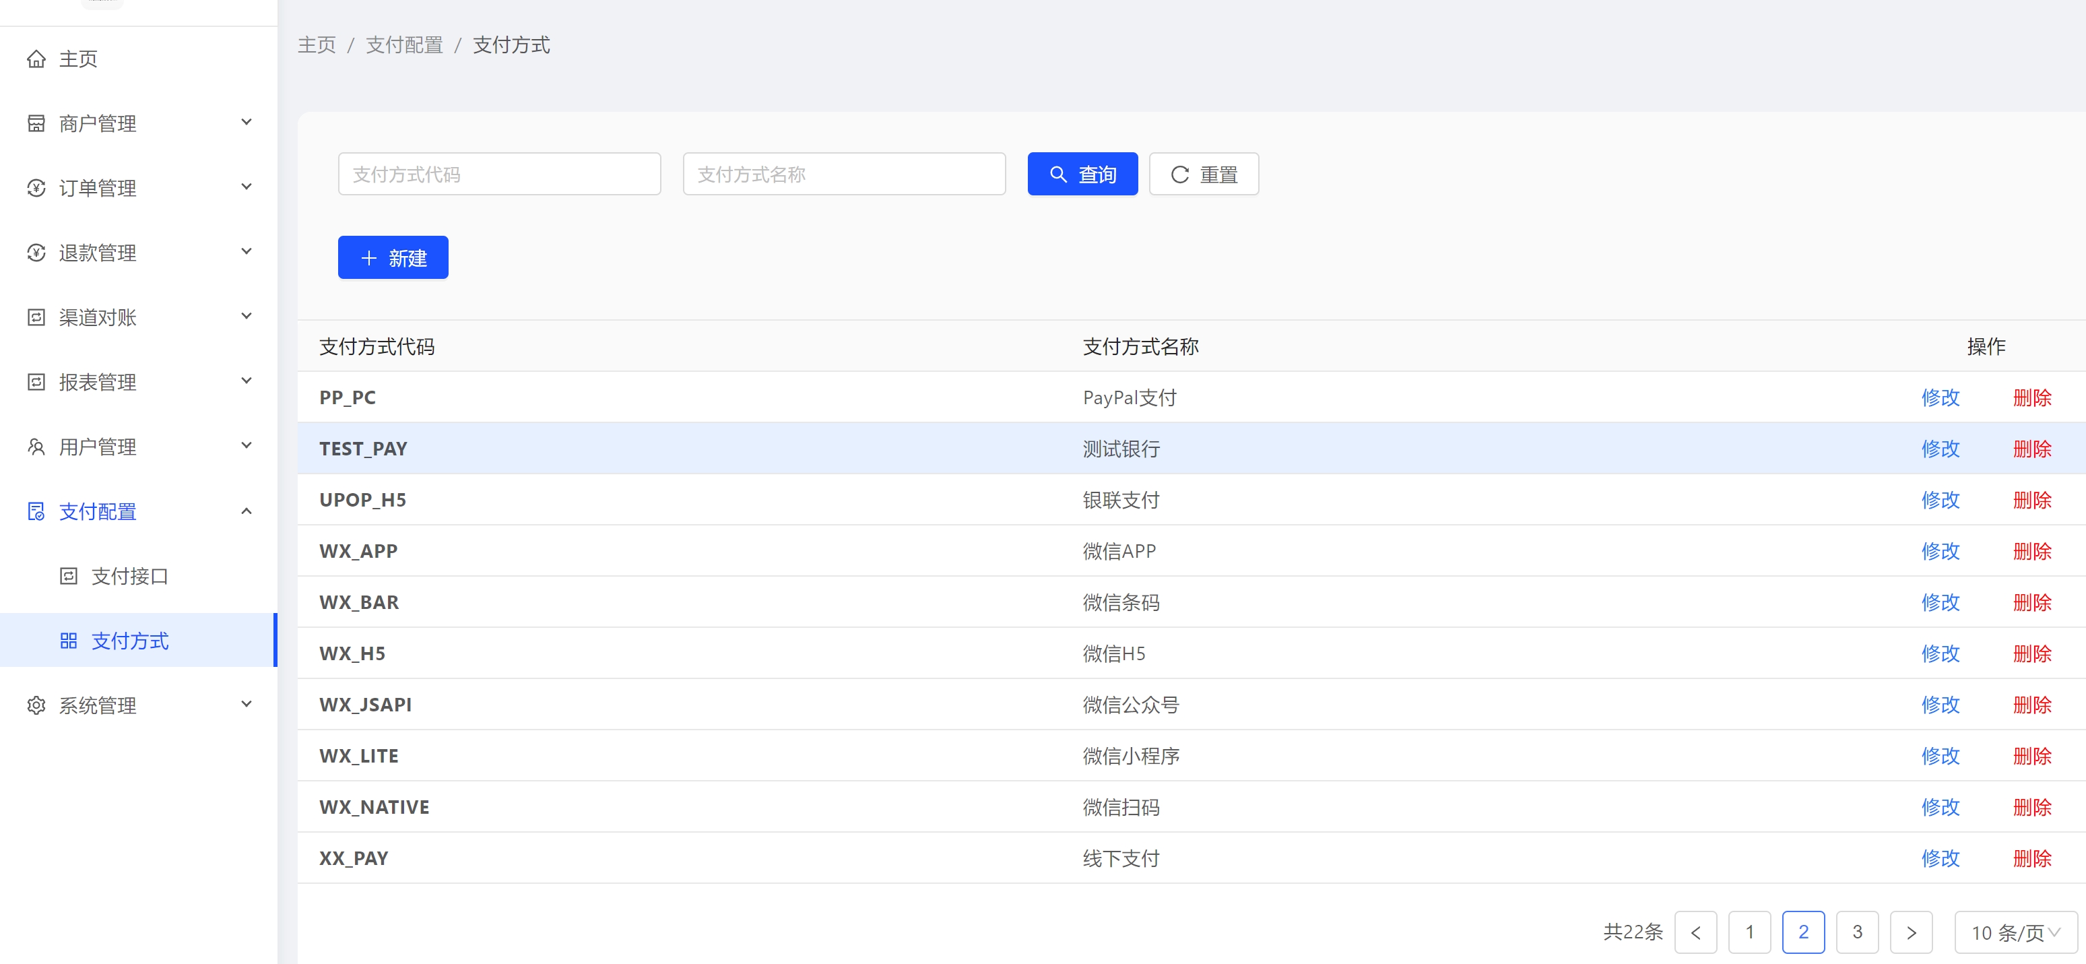Click 主页 breadcrumb link
The width and height of the screenshot is (2086, 964).
317,45
